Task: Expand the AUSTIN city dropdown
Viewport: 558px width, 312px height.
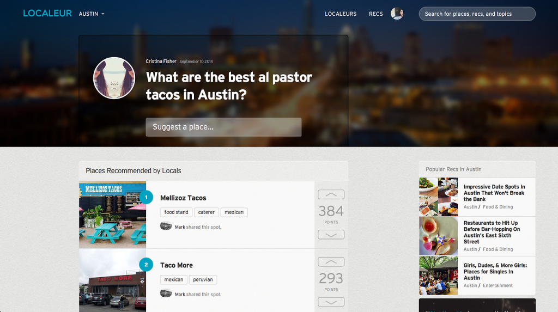Action: (x=92, y=14)
